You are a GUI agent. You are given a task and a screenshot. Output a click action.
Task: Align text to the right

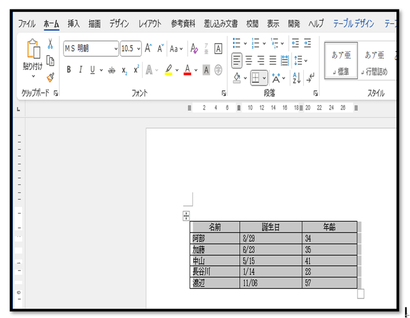pyautogui.click(x=261, y=61)
